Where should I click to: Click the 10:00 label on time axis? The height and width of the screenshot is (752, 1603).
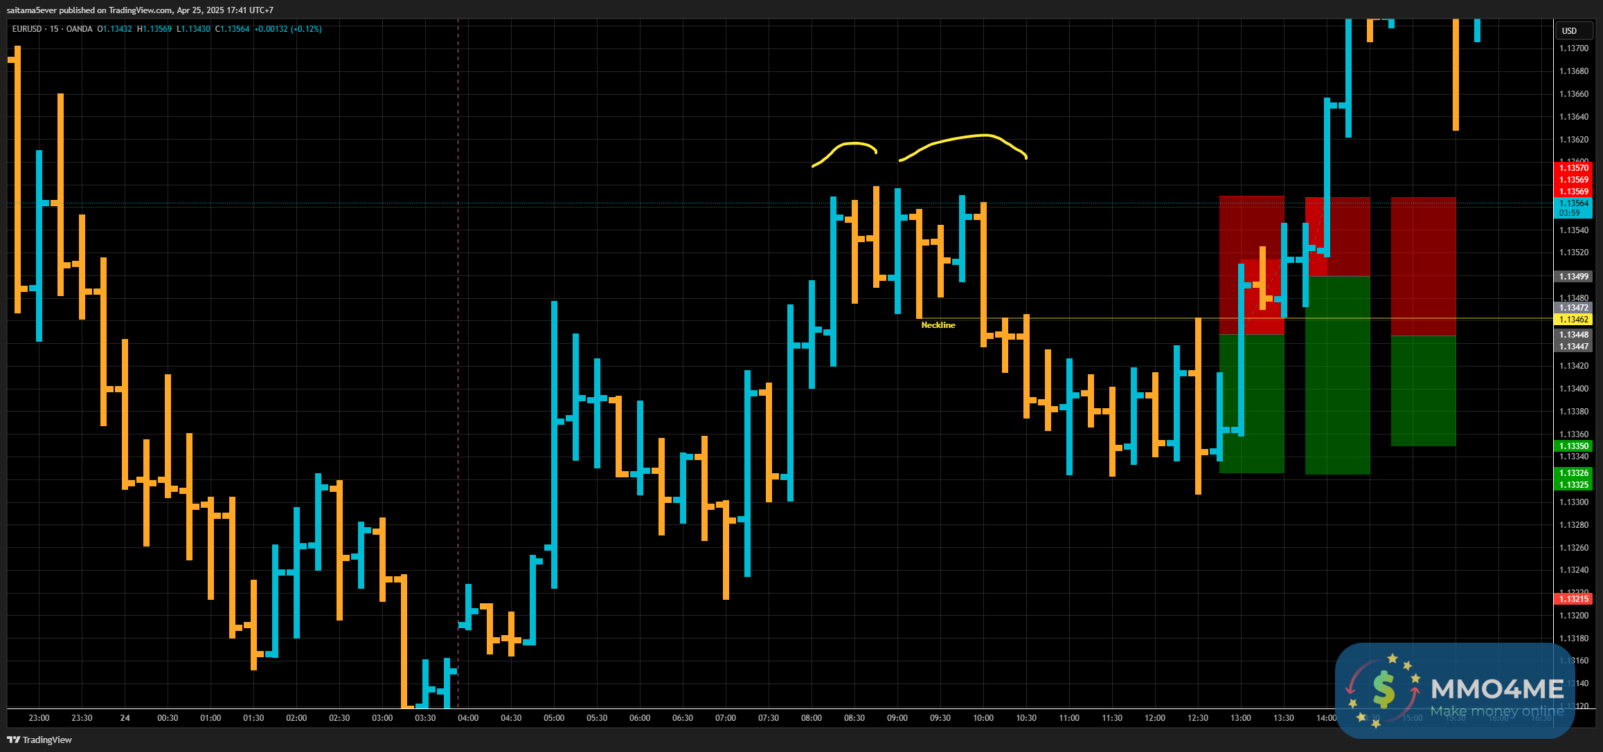[983, 718]
